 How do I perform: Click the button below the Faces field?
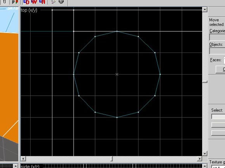click(x=220, y=70)
